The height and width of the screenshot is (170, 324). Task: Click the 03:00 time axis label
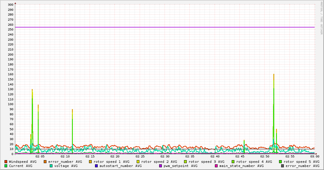pos(315,157)
